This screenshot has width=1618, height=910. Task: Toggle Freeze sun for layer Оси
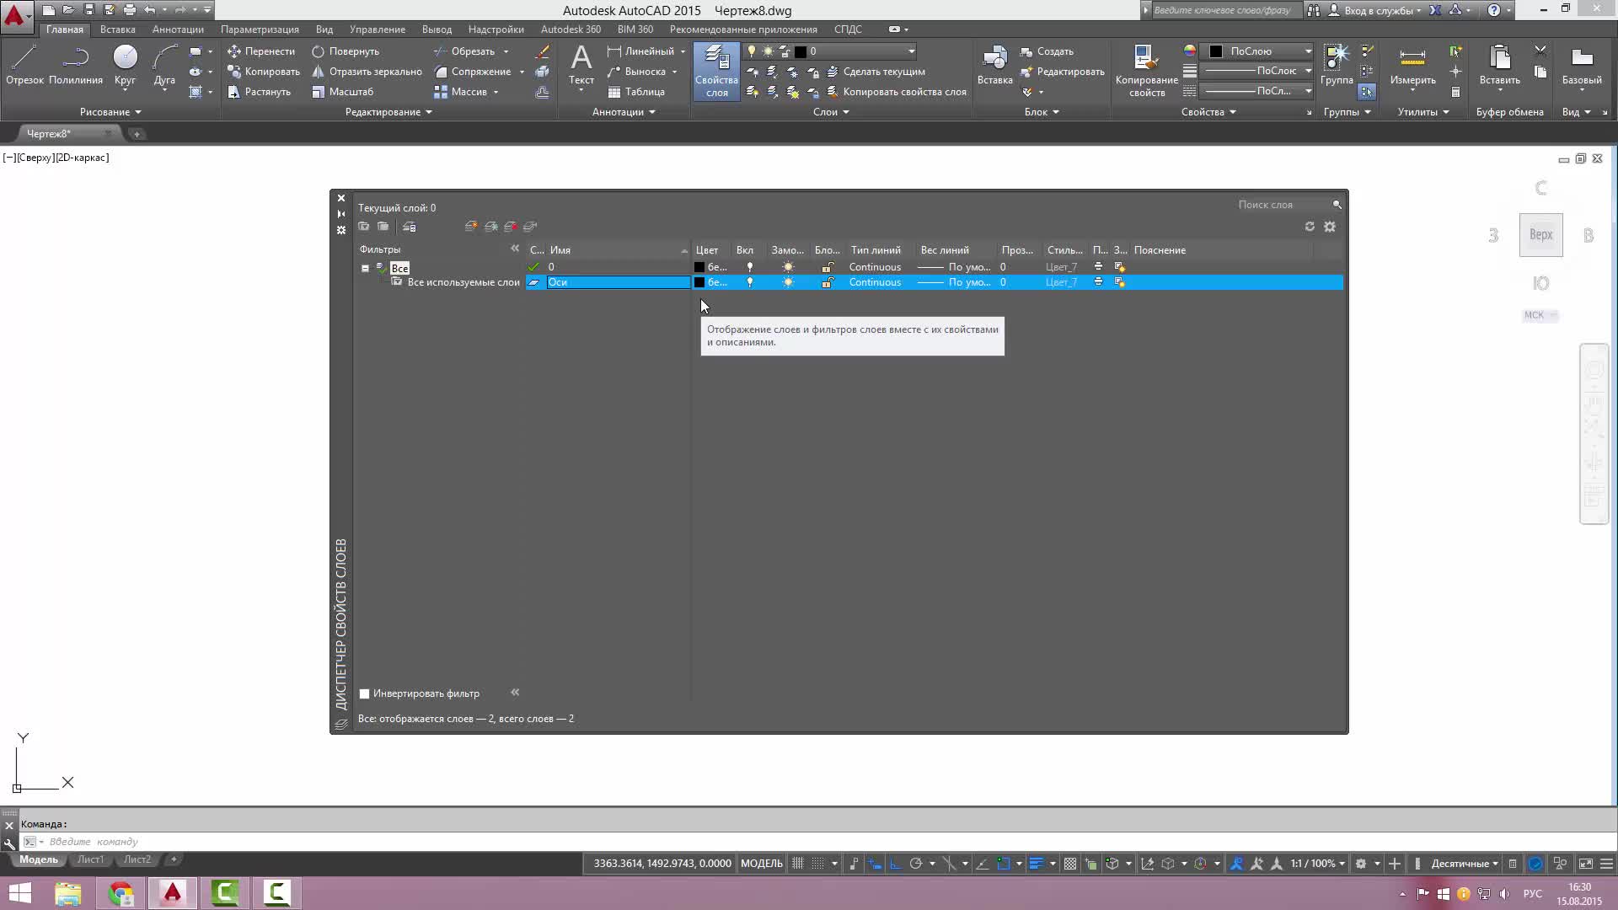[x=788, y=282]
